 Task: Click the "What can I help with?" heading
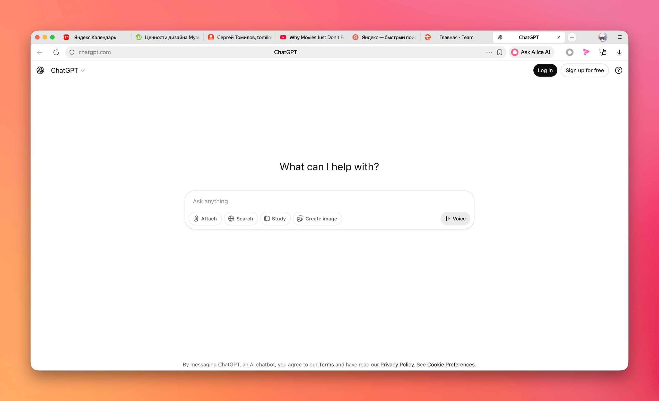click(x=329, y=167)
